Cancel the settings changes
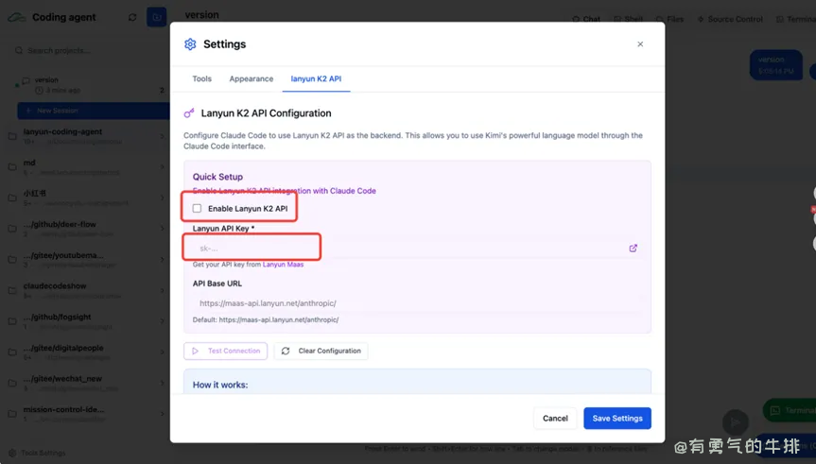The image size is (816, 464). pos(555,419)
